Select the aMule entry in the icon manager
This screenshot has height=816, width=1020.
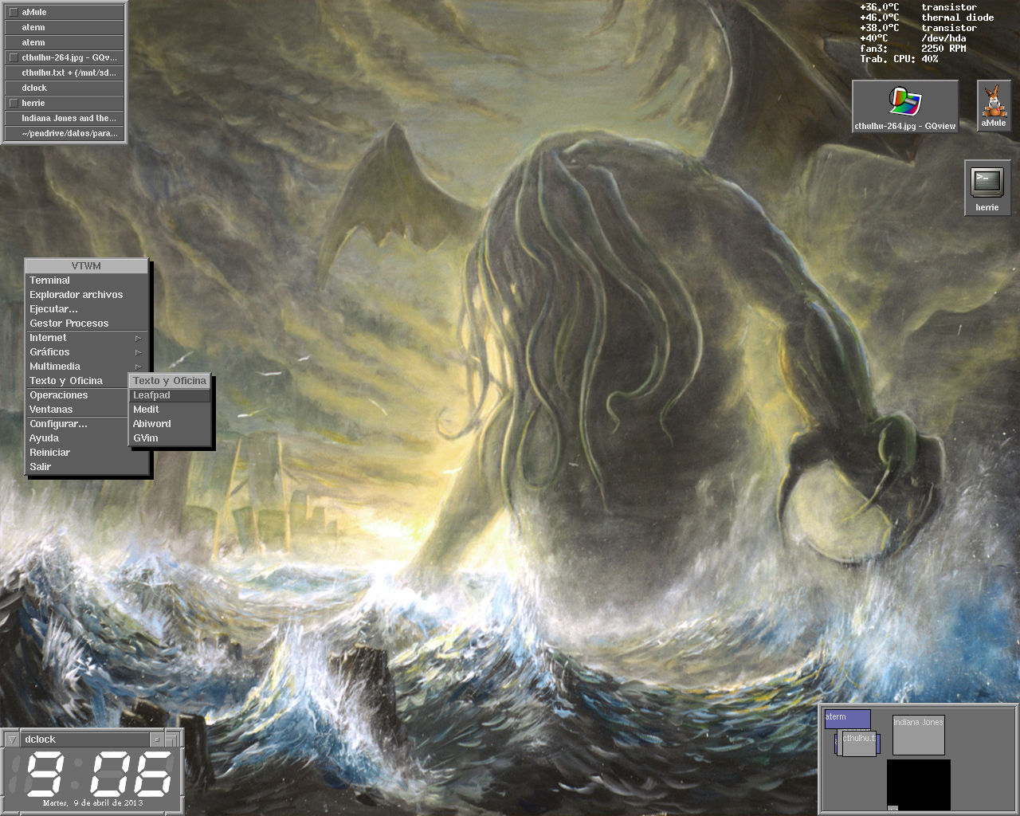tap(65, 12)
